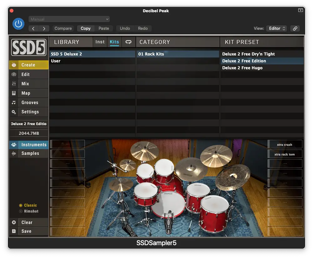Click the red kick drum head
Viewport: 313px width, 258px height.
click(168, 204)
